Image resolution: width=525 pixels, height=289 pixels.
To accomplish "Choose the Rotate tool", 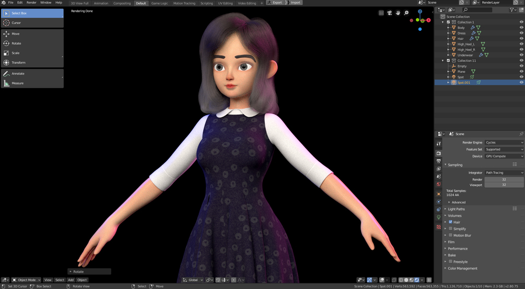I will coord(32,43).
